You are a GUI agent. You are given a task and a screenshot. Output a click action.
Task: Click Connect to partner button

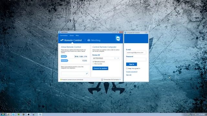100,68
